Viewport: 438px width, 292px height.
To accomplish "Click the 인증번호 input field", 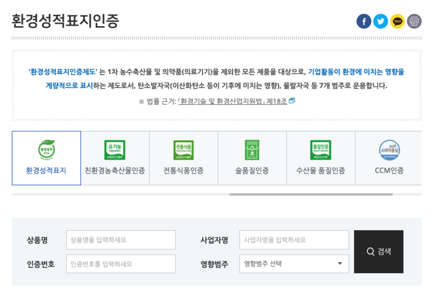I will tap(120, 264).
